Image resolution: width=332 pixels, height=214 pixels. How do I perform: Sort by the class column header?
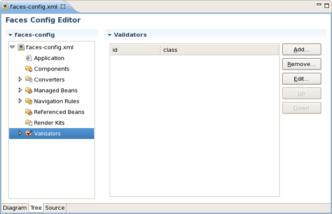pyautogui.click(x=219, y=50)
